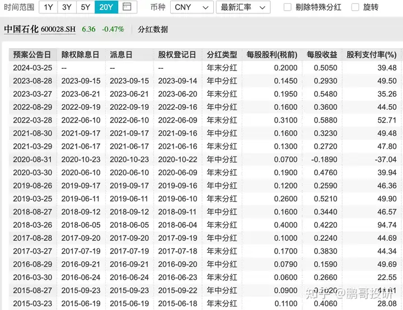Click the 2020-08-31 announcement date cell
Viewport: 403px width, 310px height.
point(32,159)
